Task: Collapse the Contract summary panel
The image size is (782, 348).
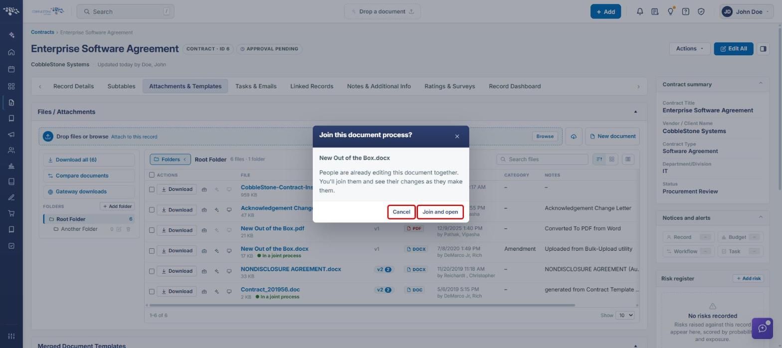Action: (761, 83)
